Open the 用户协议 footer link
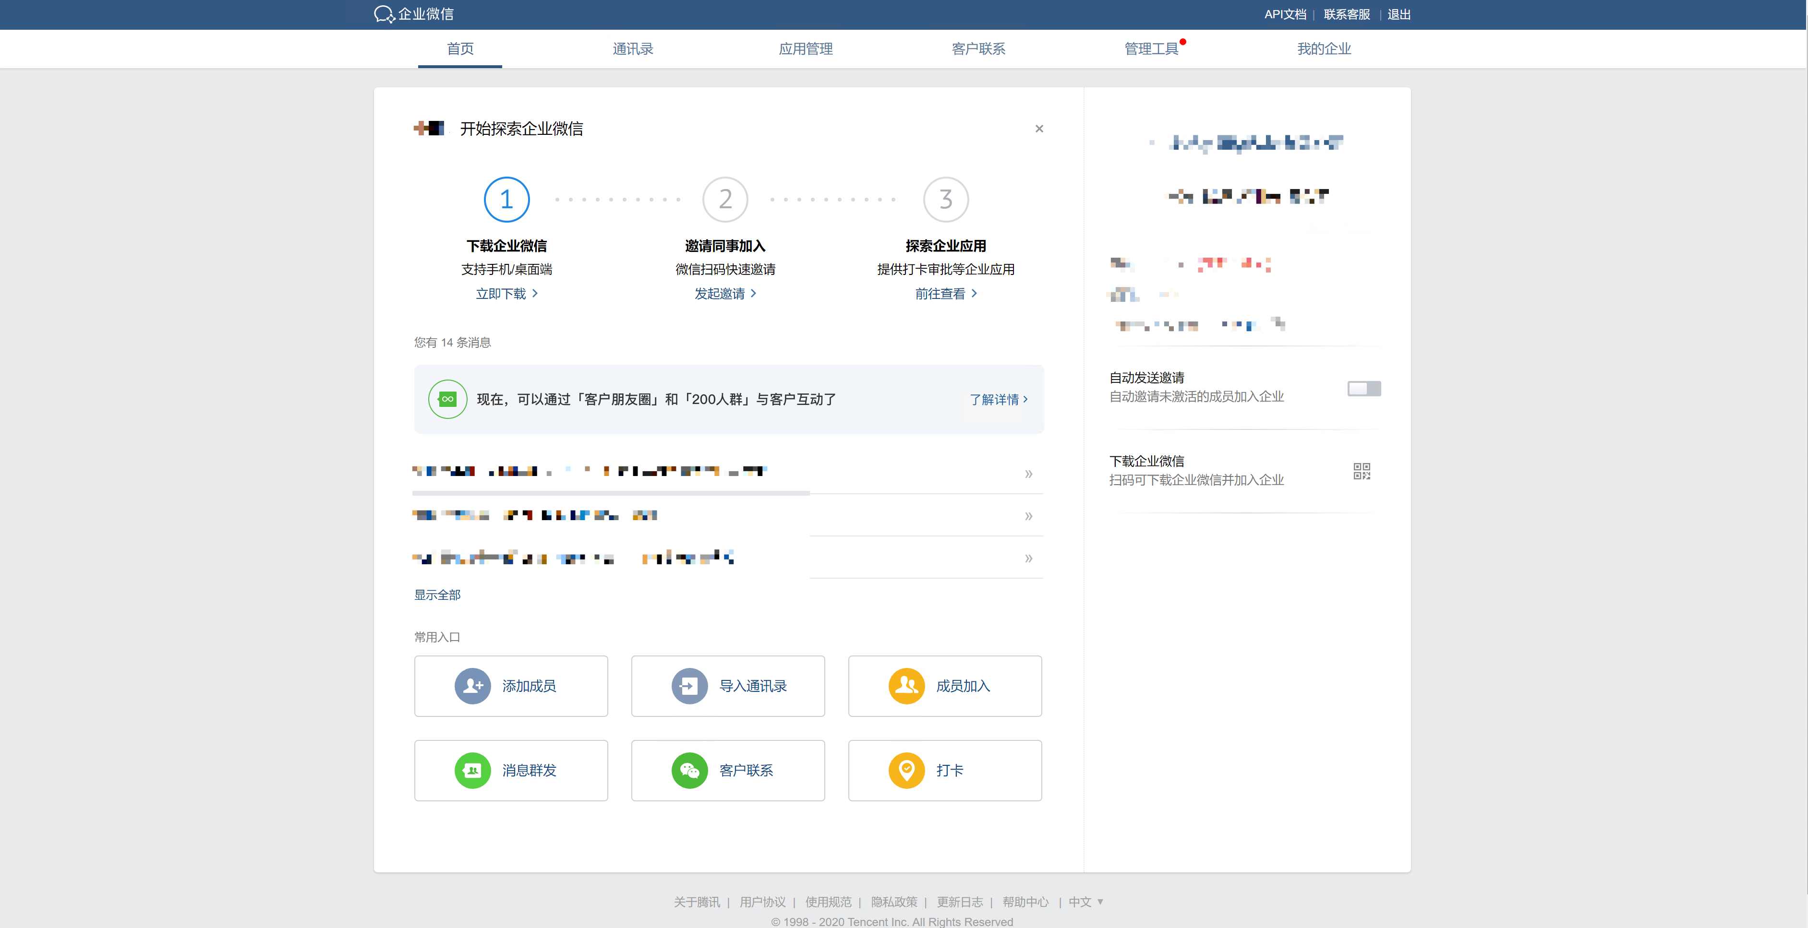The image size is (1808, 928). 762,902
